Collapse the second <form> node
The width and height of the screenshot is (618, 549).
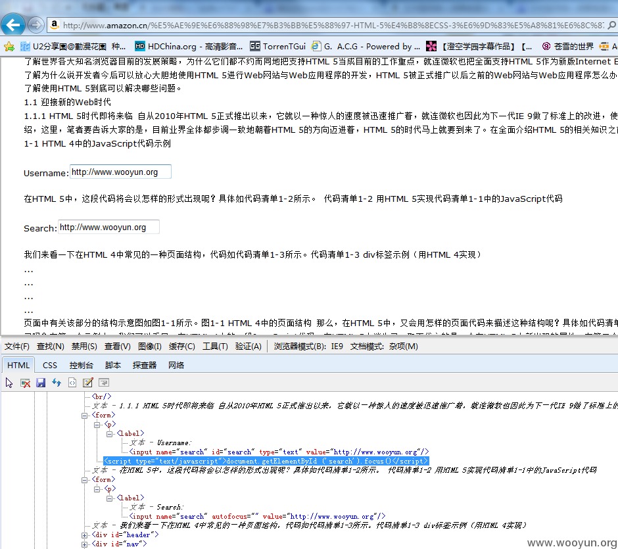point(84,480)
